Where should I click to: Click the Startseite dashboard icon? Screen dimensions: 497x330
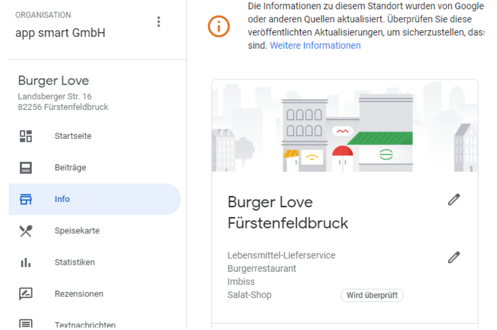click(x=26, y=136)
